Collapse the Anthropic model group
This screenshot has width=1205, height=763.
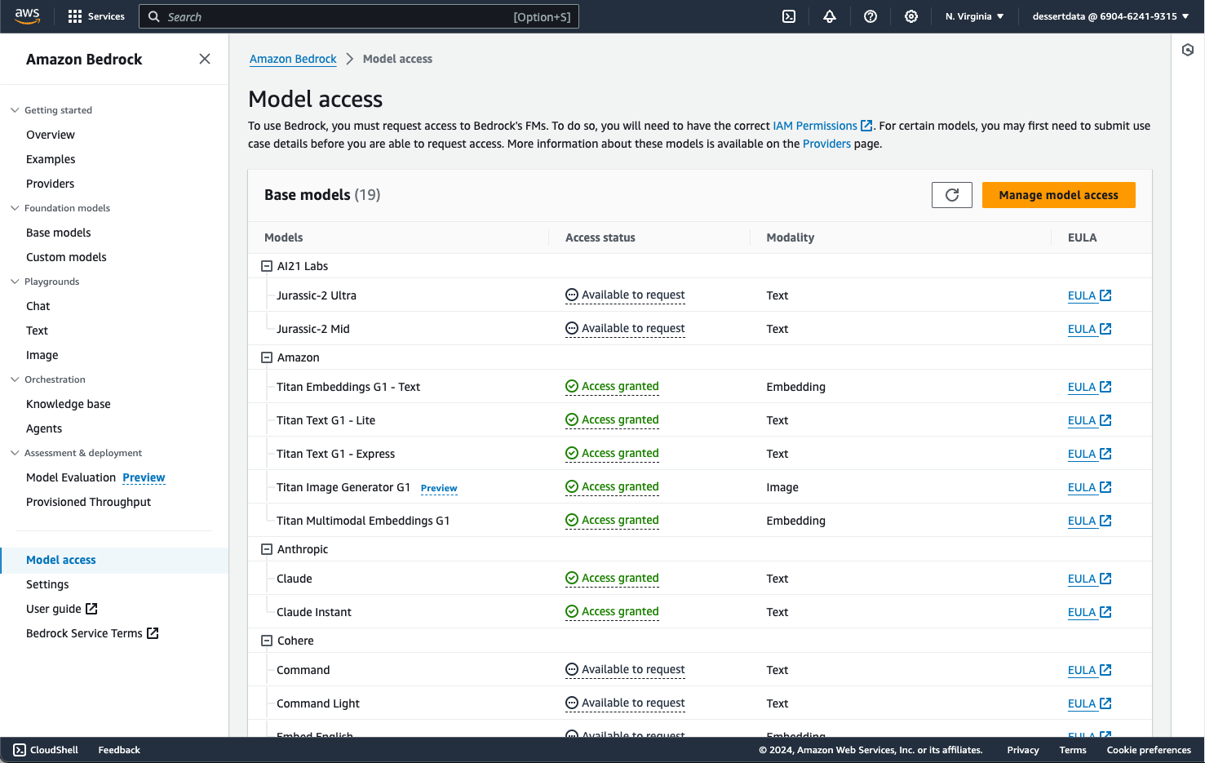click(266, 549)
